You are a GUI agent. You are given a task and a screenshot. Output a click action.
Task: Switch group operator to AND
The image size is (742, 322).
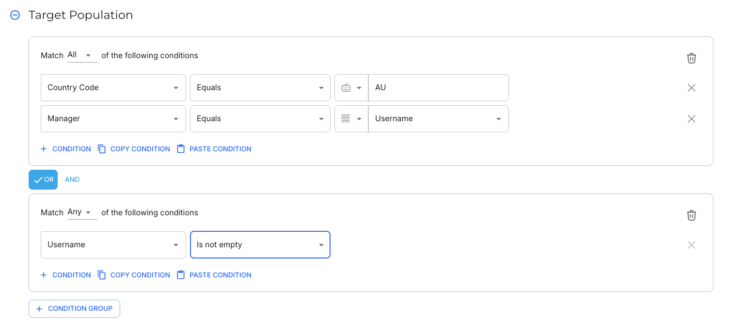pos(72,179)
